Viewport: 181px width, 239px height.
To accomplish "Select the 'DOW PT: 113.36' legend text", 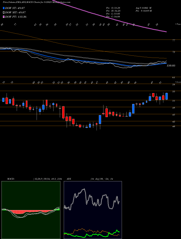I will click(x=16, y=17).
